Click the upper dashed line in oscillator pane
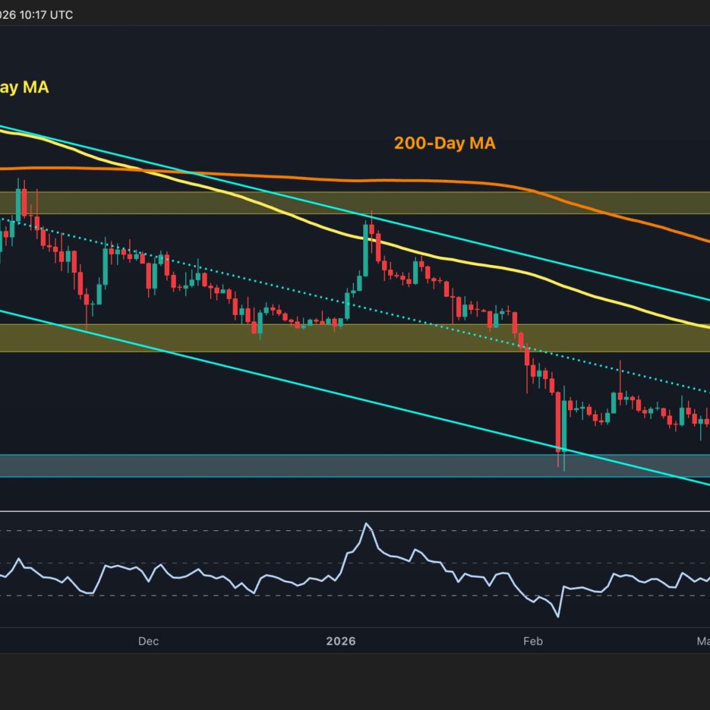This screenshot has height=710, width=710. coord(237,531)
